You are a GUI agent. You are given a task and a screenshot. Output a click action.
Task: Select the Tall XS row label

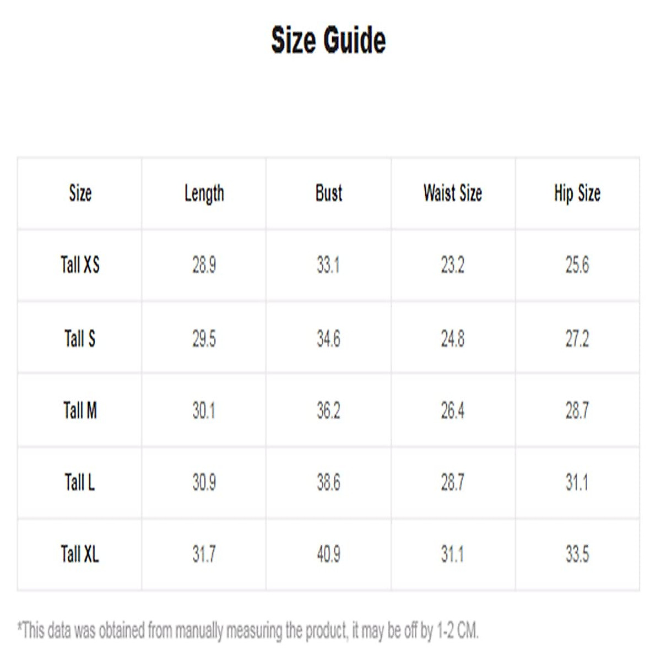80,265
